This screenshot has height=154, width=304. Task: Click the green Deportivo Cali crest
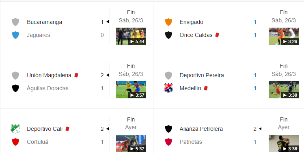(15, 129)
